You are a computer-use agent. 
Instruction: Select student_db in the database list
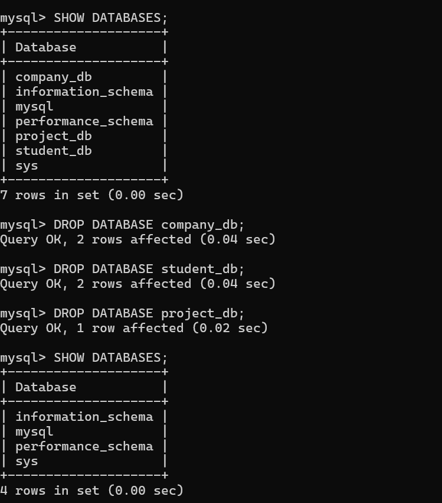pos(53,151)
